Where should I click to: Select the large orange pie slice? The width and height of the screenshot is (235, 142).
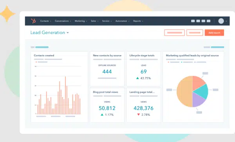(184, 92)
